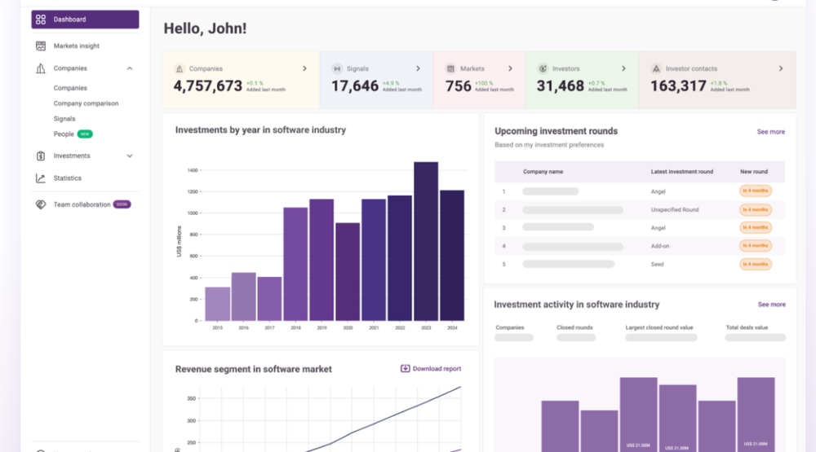Click the SOON badge on Team collaboration
Viewport: 816px width, 452px height.
click(x=122, y=204)
